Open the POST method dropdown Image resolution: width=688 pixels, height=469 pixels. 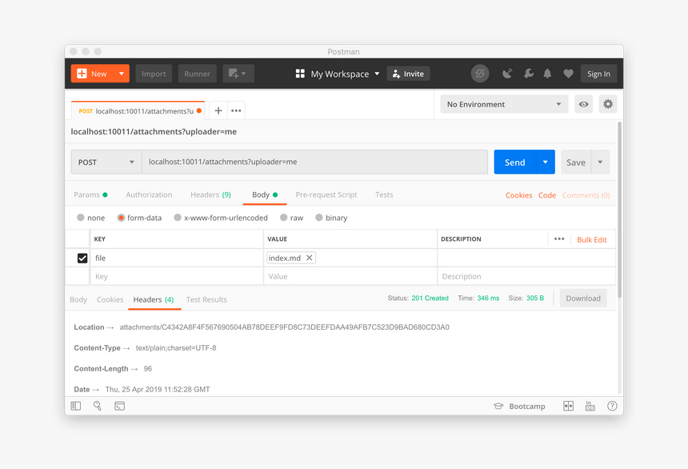tap(106, 162)
